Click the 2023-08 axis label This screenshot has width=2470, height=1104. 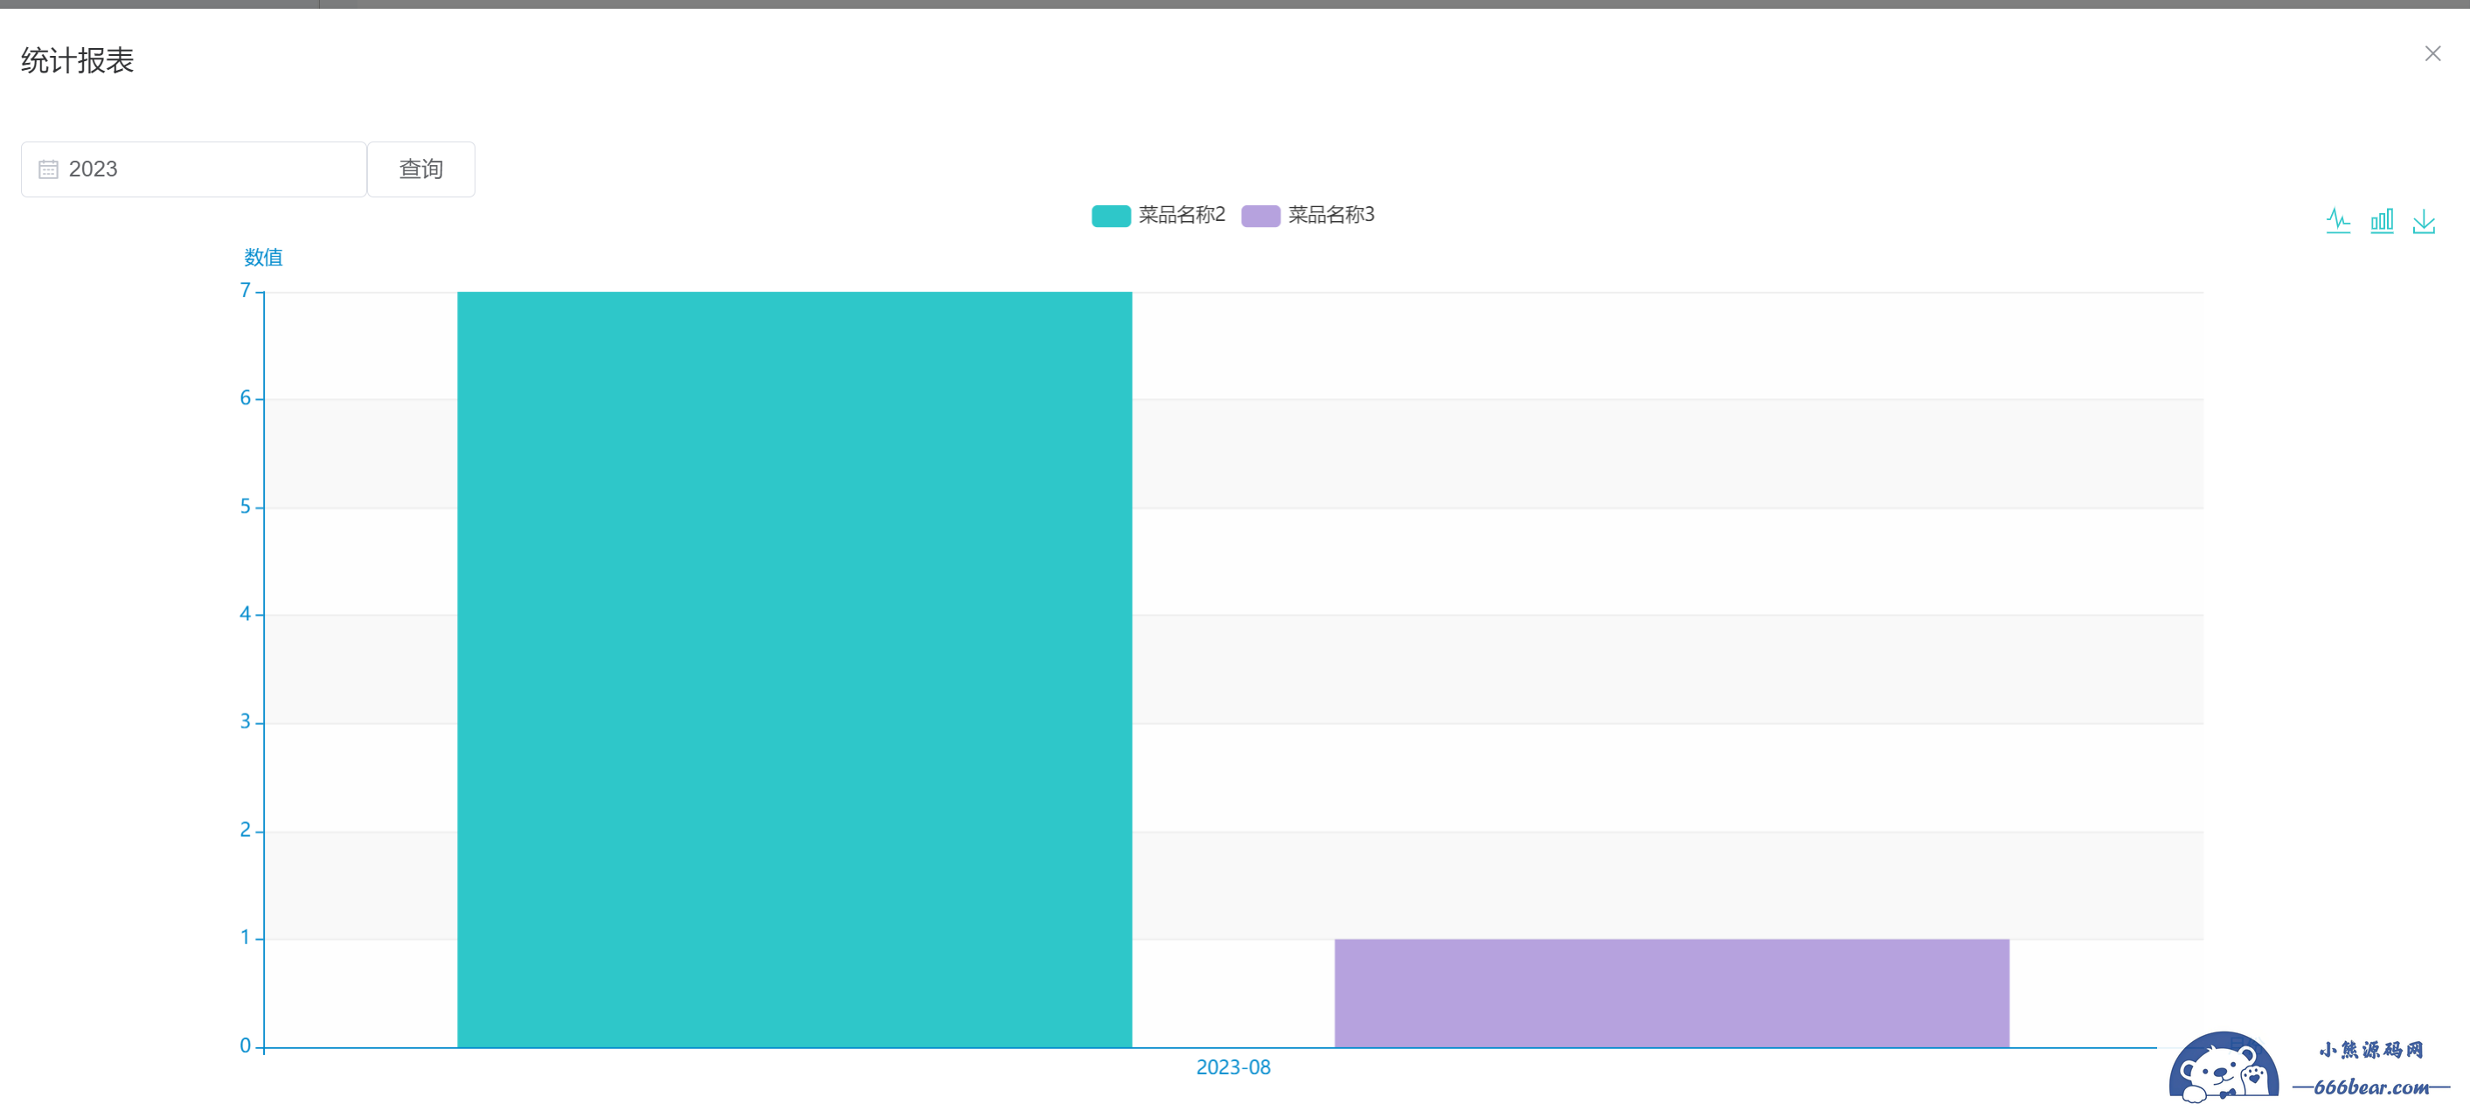point(1233,1067)
